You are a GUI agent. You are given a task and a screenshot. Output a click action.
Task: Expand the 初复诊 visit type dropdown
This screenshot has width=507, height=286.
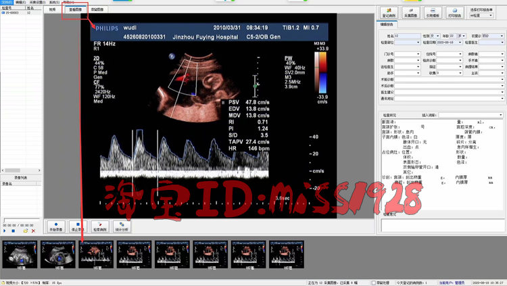pyautogui.click(x=502, y=36)
